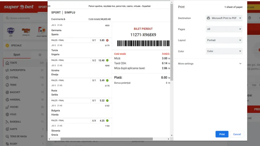Click the Ucraina team name
This screenshot has width=260, height=146.
click(x=55, y=70)
